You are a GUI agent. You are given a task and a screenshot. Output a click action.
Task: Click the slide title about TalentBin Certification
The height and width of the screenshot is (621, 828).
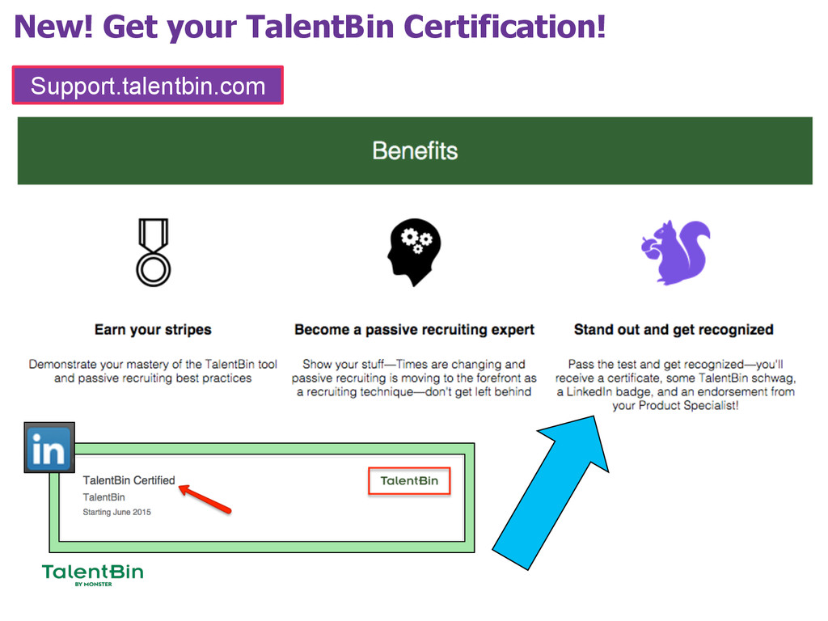(x=310, y=27)
